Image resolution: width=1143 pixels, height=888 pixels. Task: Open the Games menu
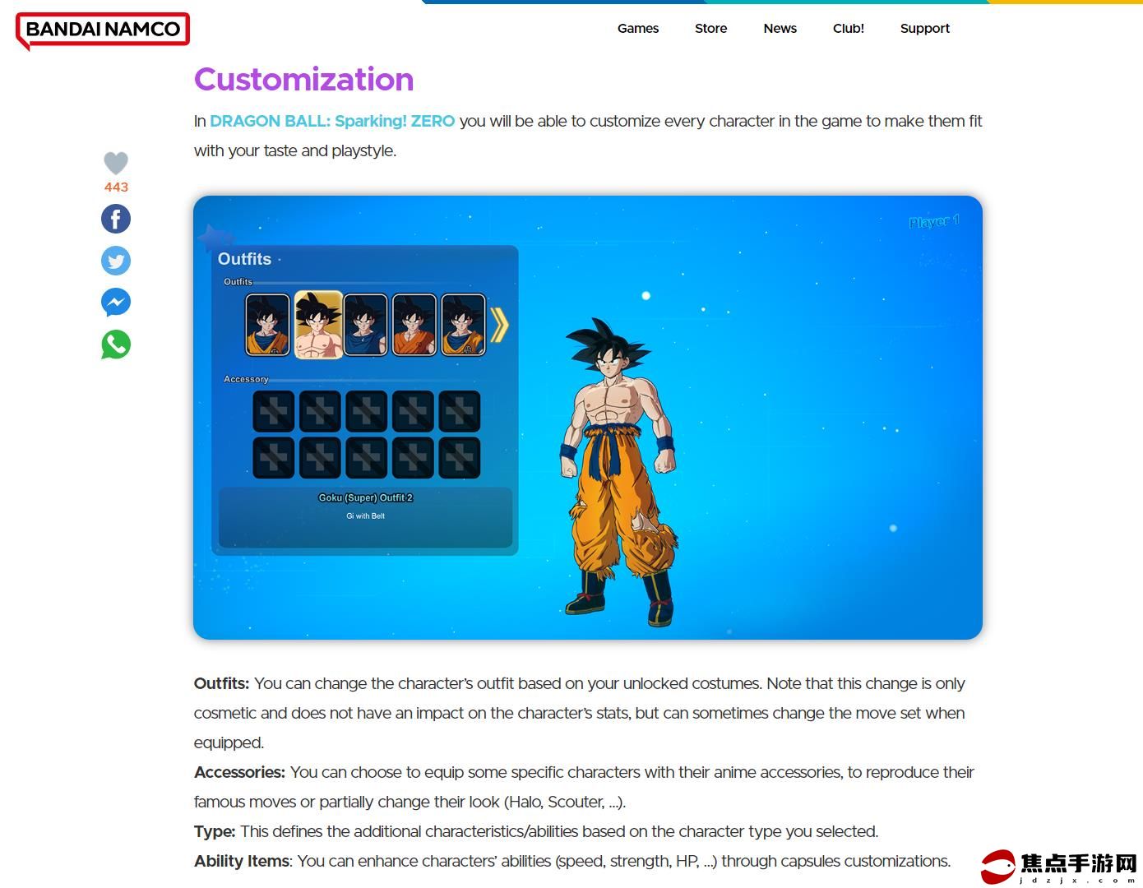(x=638, y=28)
